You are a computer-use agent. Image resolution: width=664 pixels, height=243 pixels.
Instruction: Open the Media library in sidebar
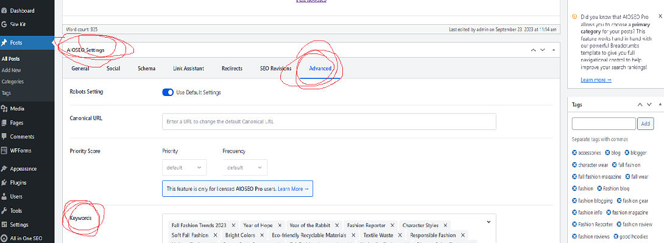(17, 109)
